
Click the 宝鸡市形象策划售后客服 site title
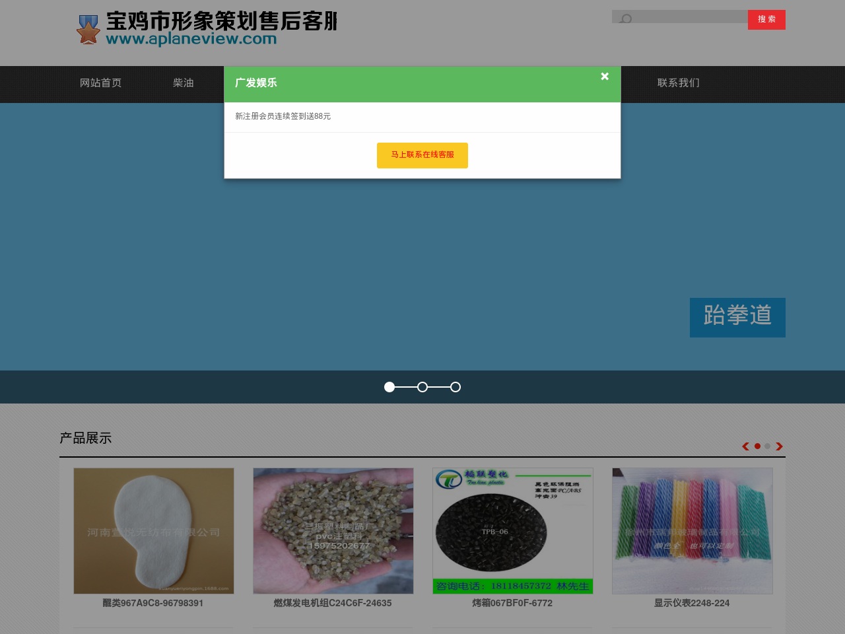pyautogui.click(x=222, y=21)
